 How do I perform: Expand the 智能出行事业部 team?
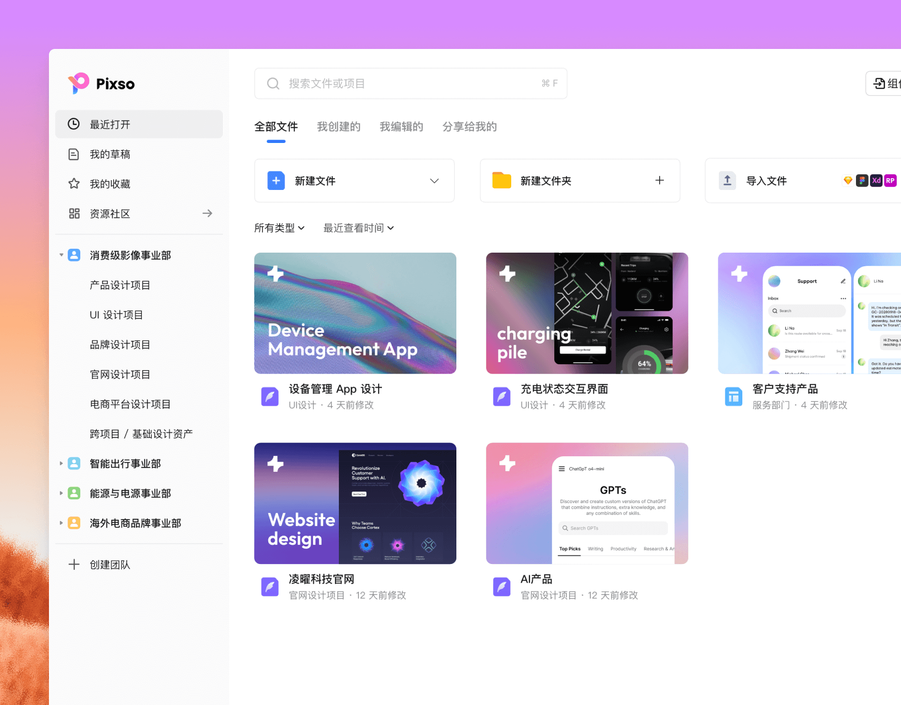pyautogui.click(x=61, y=463)
